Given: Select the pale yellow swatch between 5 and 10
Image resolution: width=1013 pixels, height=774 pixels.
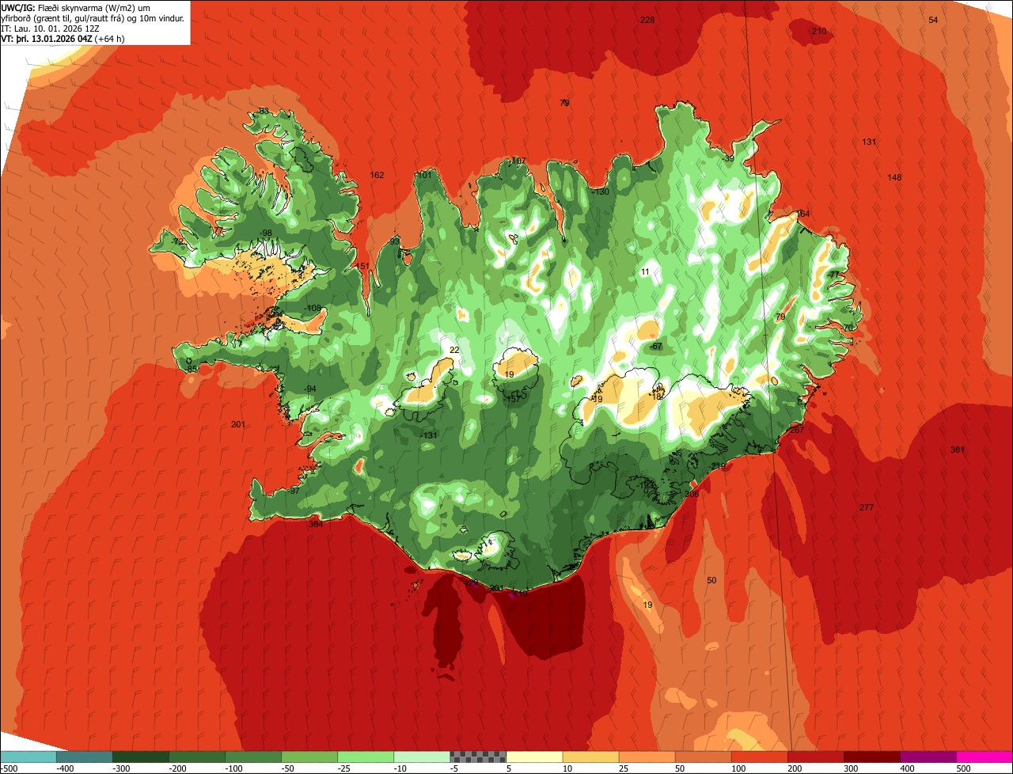Looking at the screenshot, I should point(534,757).
